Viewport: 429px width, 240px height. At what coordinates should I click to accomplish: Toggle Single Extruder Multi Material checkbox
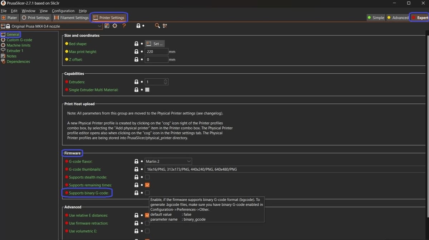[x=147, y=90]
